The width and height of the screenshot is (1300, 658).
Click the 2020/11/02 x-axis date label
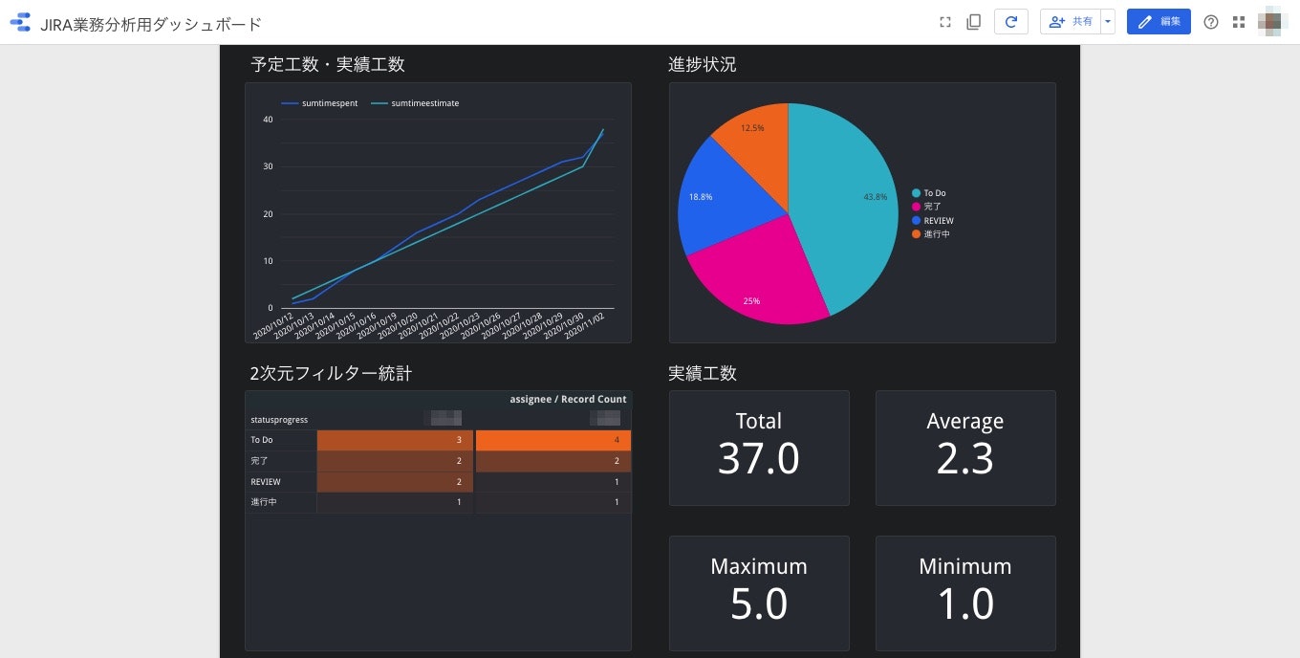pos(584,325)
